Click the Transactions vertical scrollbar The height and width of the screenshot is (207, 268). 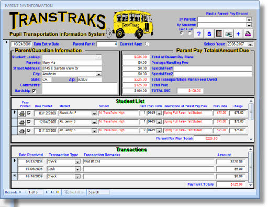click(251, 167)
